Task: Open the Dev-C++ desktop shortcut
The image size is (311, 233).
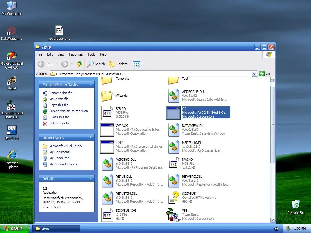Action: pyautogui.click(x=12, y=132)
